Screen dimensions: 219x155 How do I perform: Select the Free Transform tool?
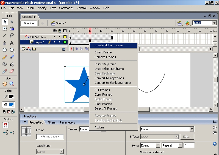click(5, 28)
